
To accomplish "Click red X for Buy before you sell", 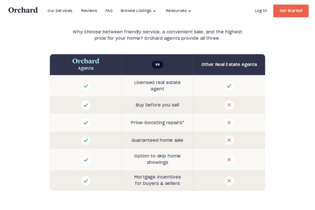I will 229,105.
